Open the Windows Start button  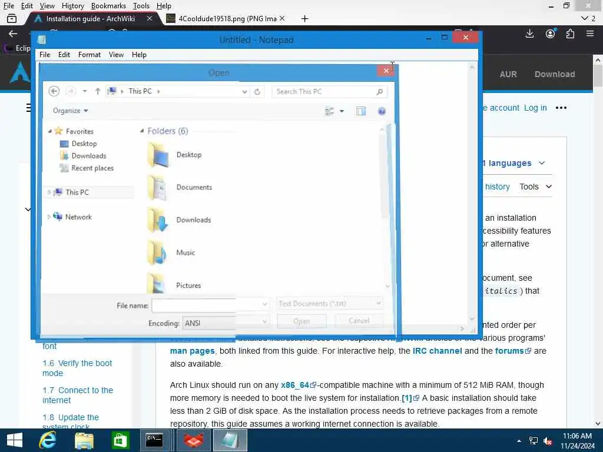(x=15, y=440)
